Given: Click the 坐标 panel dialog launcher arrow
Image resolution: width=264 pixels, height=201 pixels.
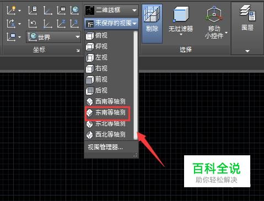Looking at the screenshot, I should (x=78, y=50).
